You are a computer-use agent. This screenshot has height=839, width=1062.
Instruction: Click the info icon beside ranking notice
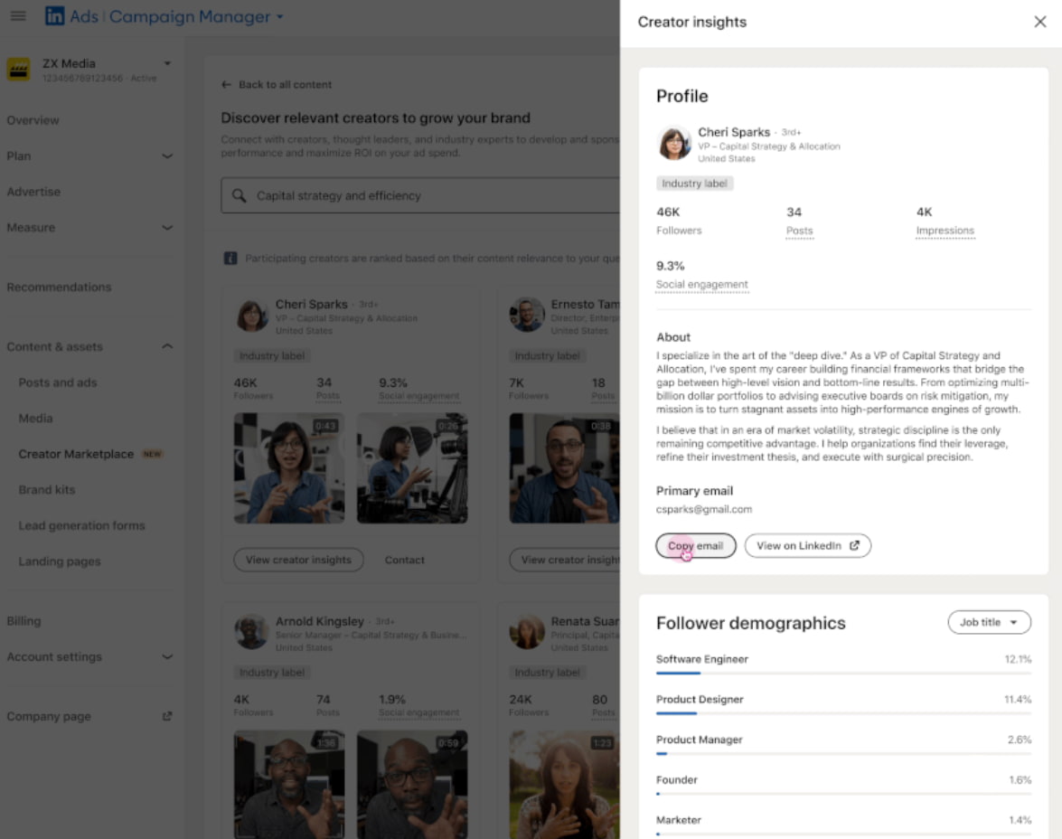[230, 259]
